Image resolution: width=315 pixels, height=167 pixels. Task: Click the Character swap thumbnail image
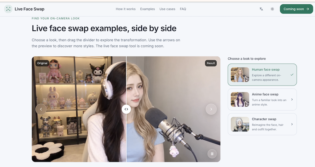coord(240,124)
